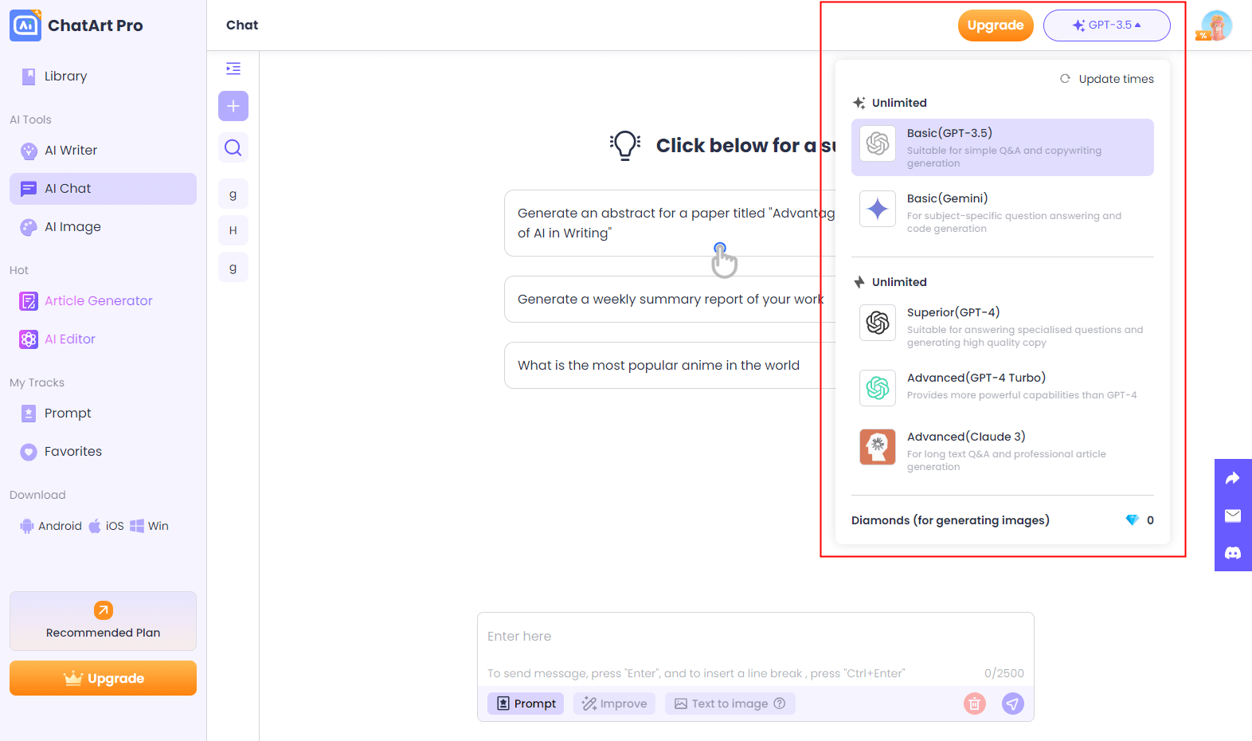The image size is (1252, 741).
Task: Click the top bar Upgrade button
Action: coord(996,25)
